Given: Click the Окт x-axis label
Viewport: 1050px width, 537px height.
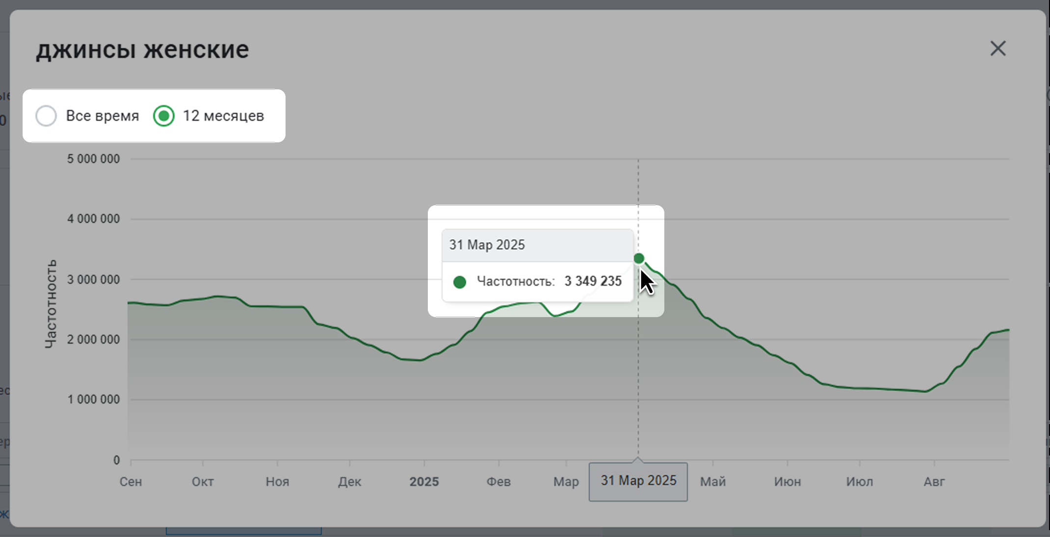Looking at the screenshot, I should click(203, 482).
